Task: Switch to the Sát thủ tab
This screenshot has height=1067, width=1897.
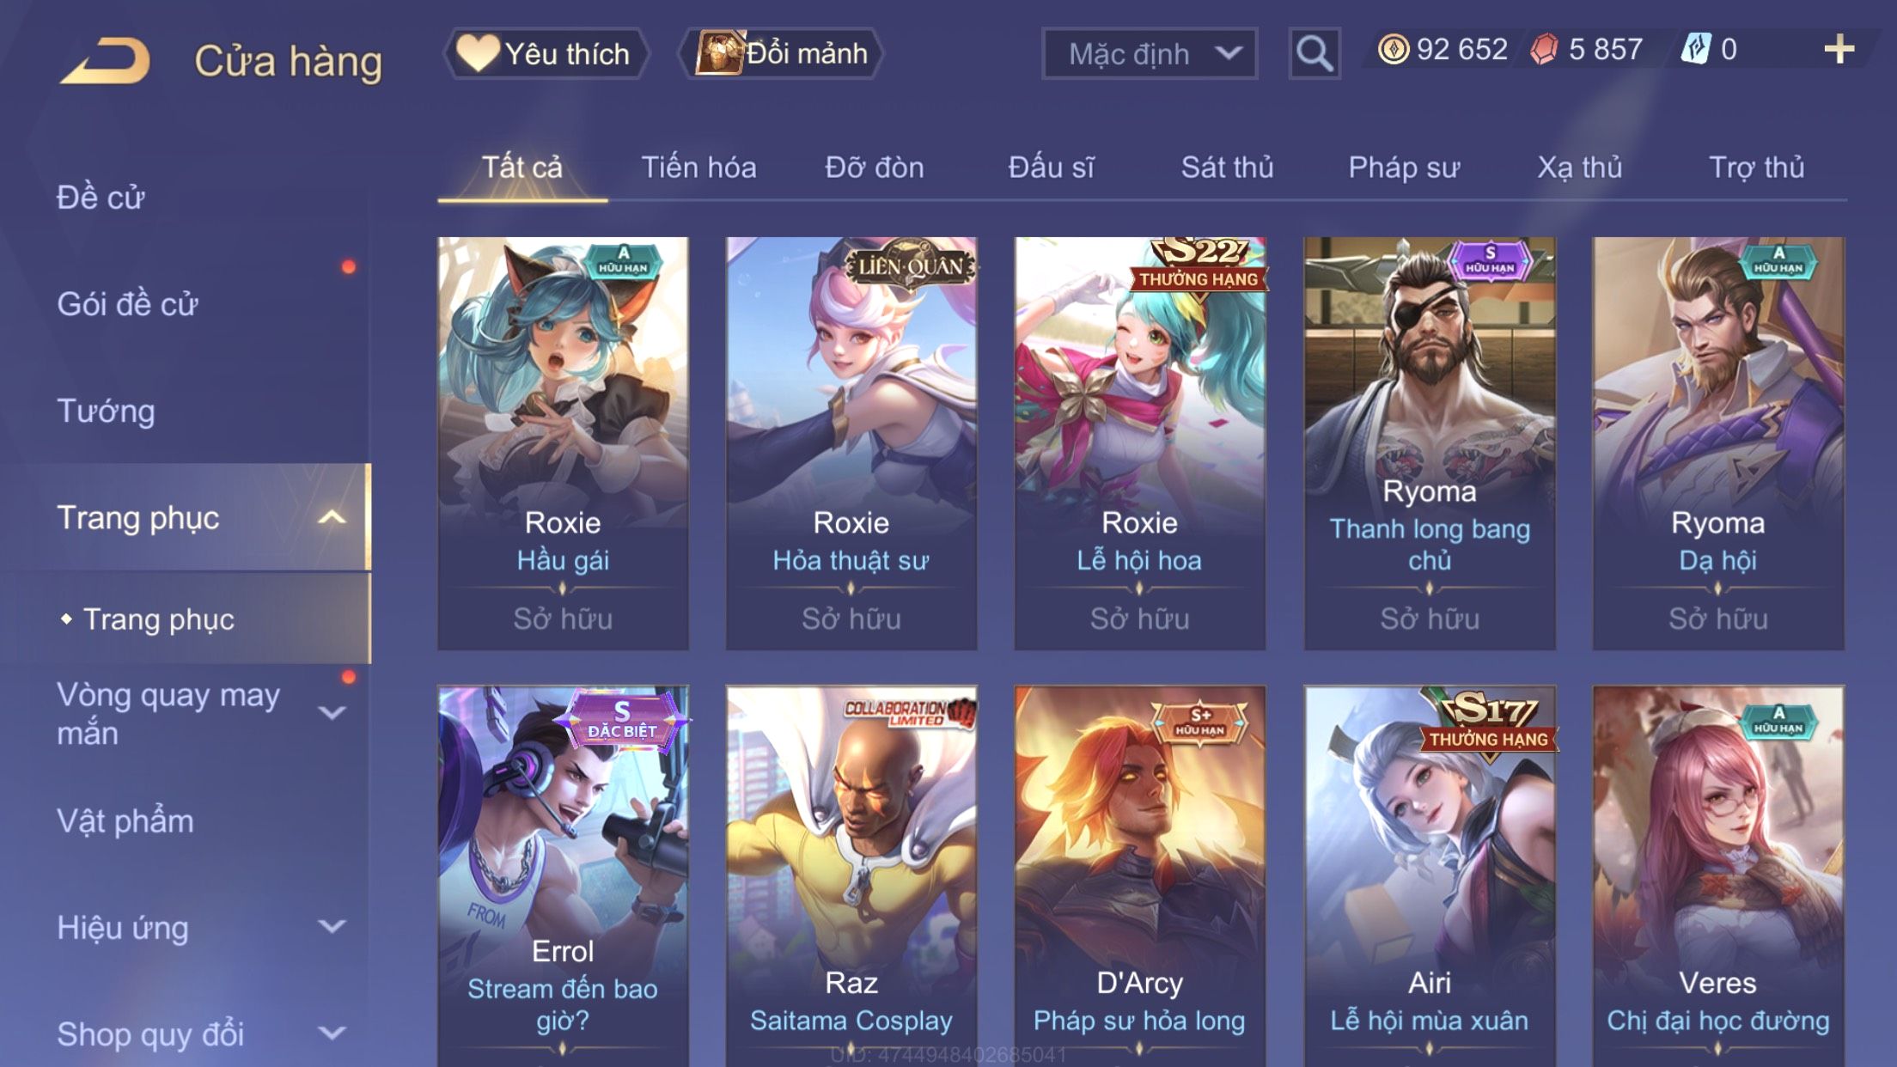Action: (1227, 168)
